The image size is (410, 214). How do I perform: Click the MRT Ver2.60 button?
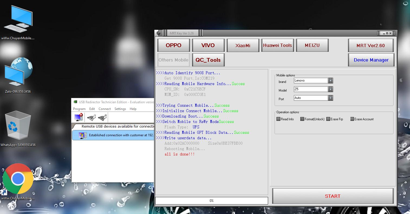click(x=371, y=45)
